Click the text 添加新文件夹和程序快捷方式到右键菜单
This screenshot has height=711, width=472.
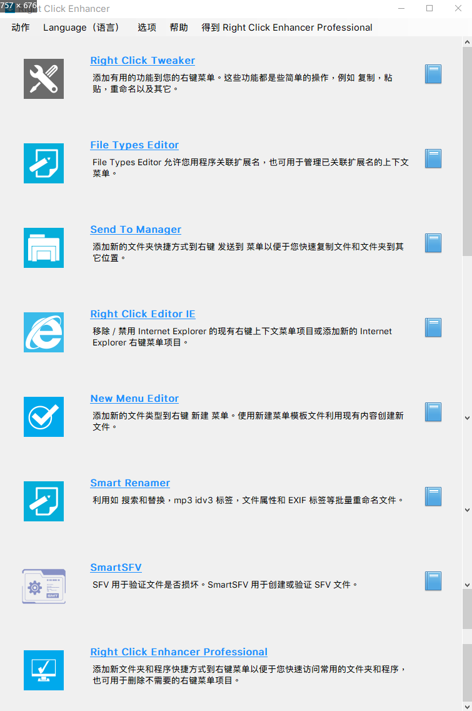click(249, 675)
